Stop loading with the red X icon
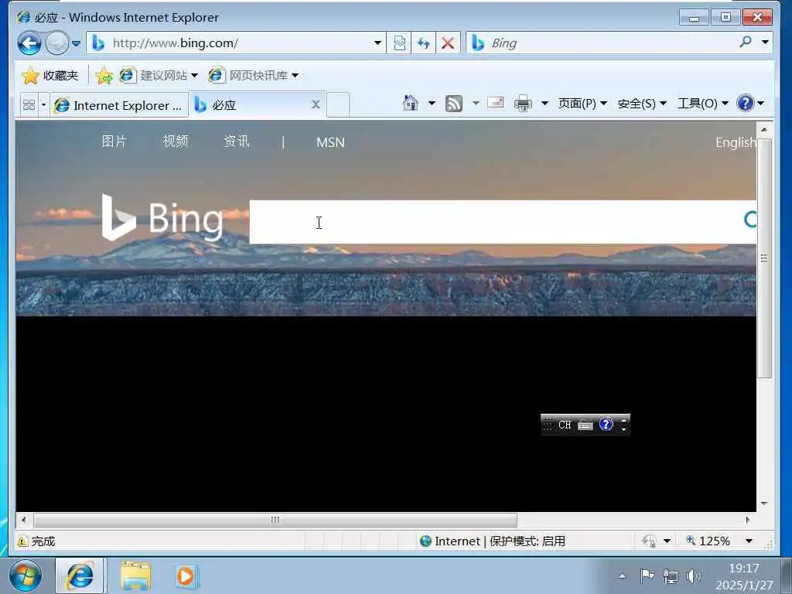 [x=448, y=43]
